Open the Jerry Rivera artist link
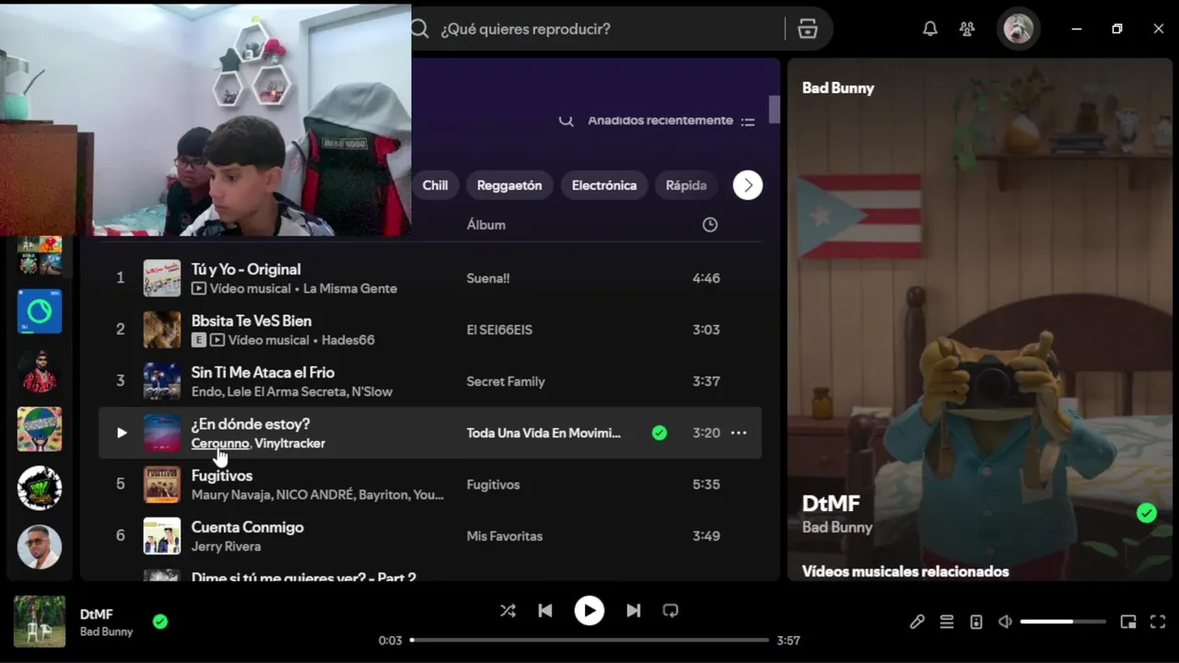Image resolution: width=1179 pixels, height=663 pixels. (x=226, y=546)
